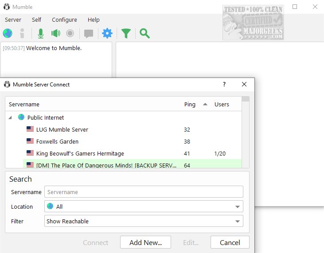
Task: Click the Add New... button
Action: 145,242
